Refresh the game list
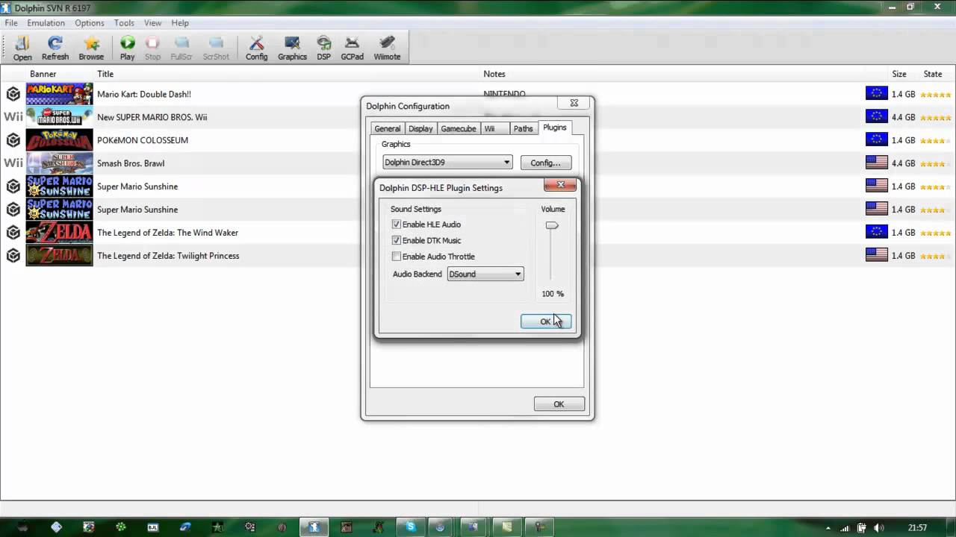Image resolution: width=956 pixels, height=537 pixels. click(x=55, y=48)
